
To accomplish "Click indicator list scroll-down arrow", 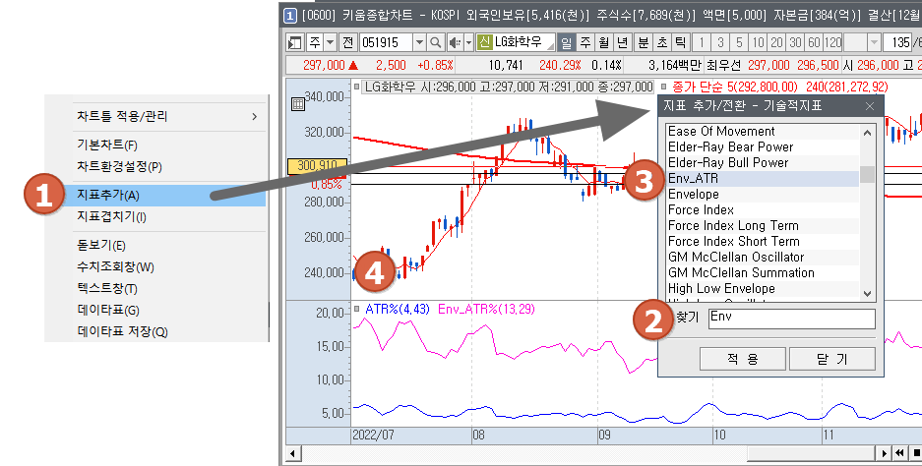I will [x=867, y=293].
